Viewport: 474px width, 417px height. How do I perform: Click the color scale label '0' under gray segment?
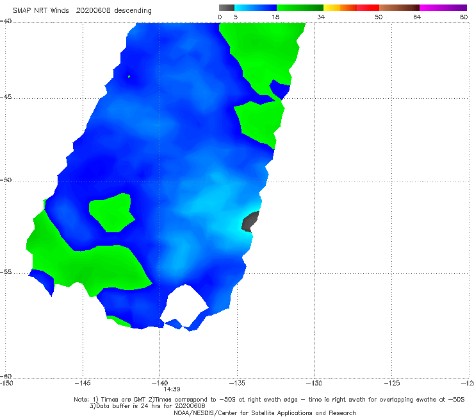220,17
